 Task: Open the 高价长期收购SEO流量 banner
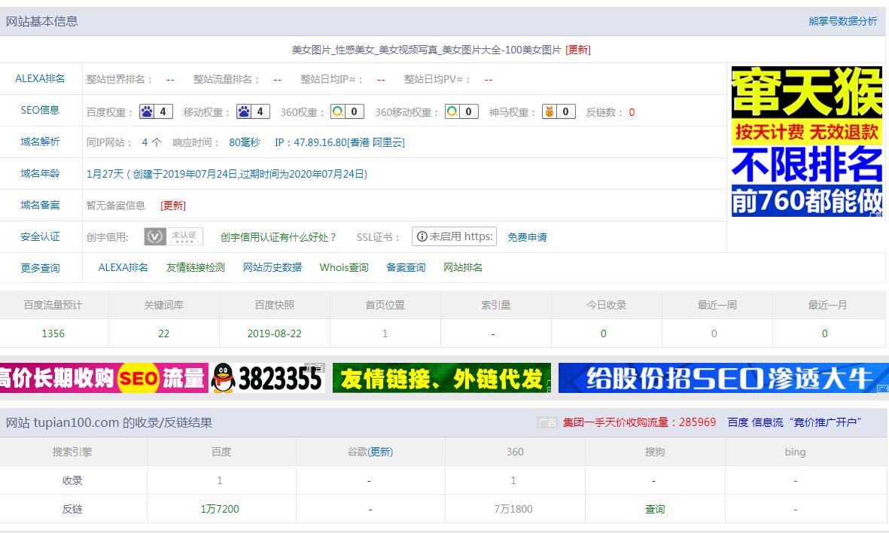104,378
